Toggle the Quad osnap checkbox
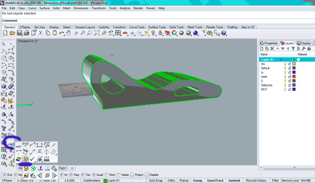The width and height of the screenshot is (315, 183). 94,175
